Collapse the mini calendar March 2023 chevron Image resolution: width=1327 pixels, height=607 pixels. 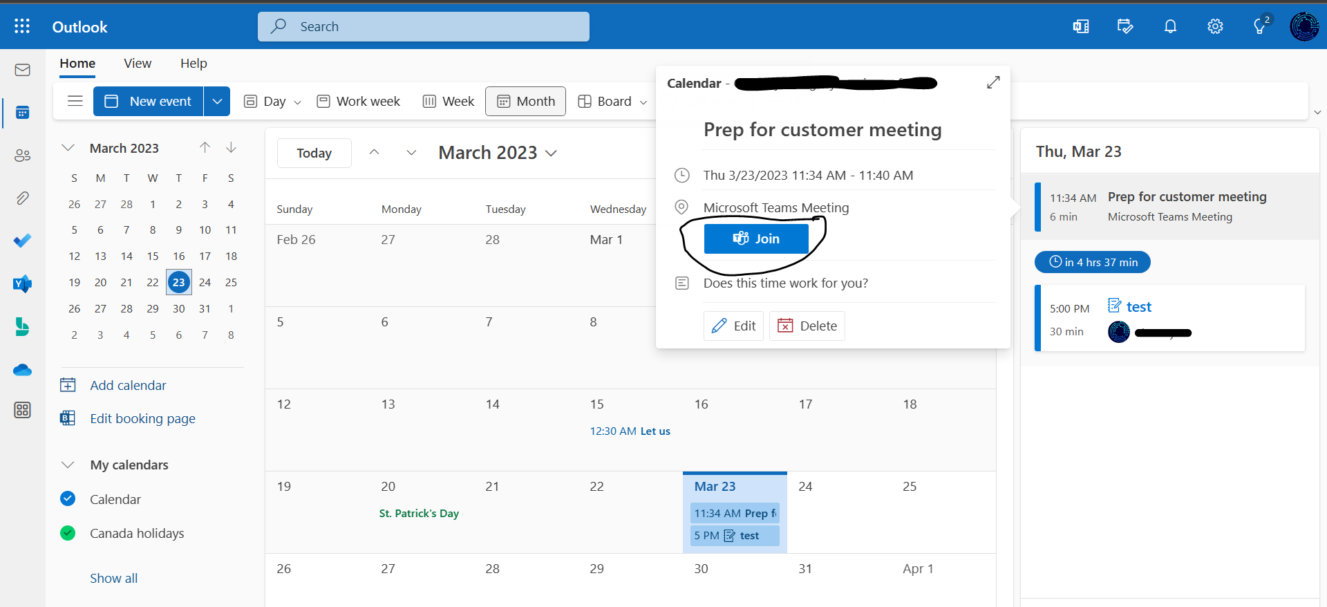click(68, 148)
